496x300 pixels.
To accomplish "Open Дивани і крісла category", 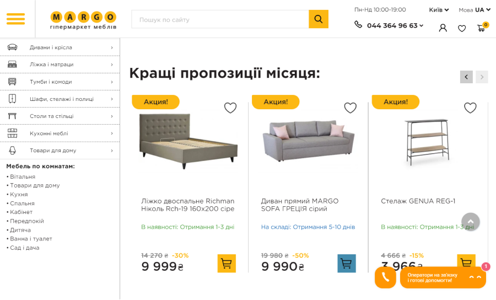I will (x=60, y=47).
